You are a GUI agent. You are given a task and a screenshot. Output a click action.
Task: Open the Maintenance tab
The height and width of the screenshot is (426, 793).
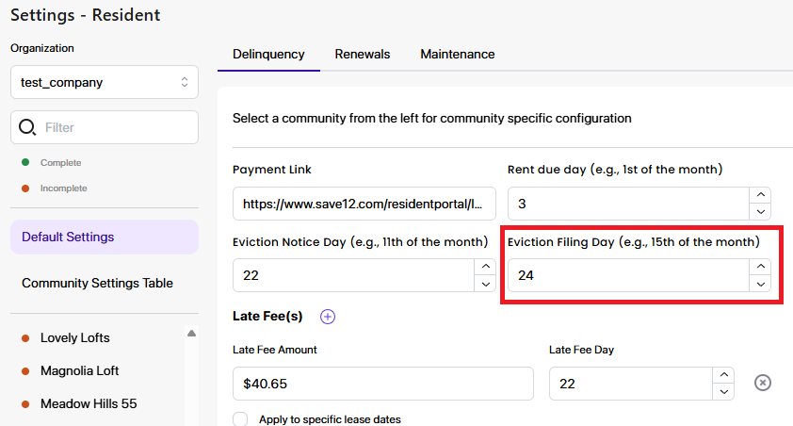tap(457, 54)
